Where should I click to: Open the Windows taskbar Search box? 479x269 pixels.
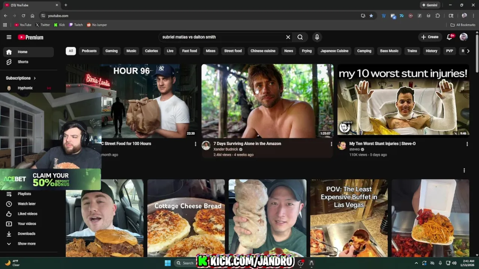[x=185, y=263]
